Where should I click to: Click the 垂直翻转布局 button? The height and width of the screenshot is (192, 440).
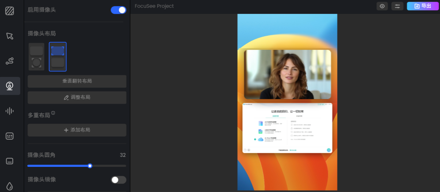click(77, 81)
